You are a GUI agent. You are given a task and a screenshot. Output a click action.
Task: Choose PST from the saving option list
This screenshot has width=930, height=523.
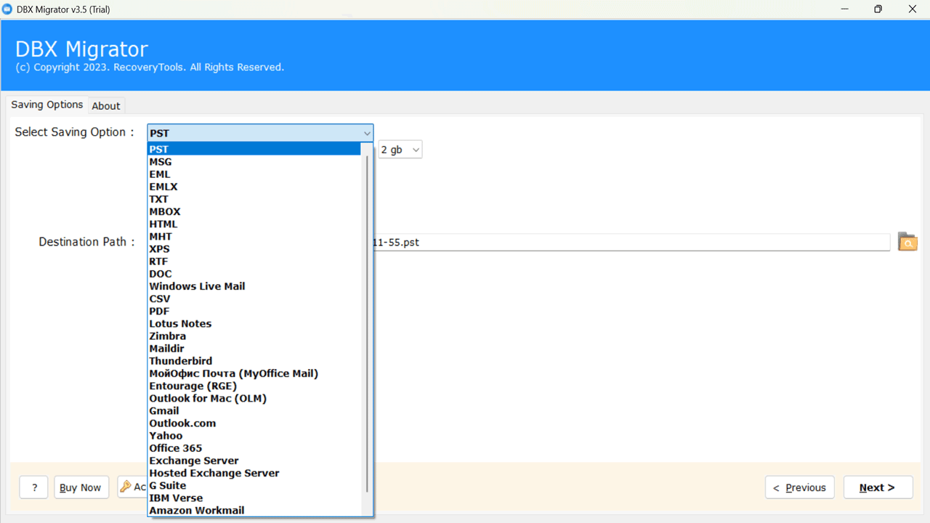pos(254,149)
